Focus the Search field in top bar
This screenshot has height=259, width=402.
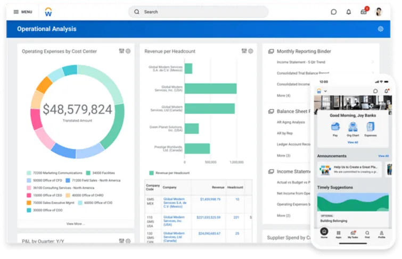click(x=198, y=12)
